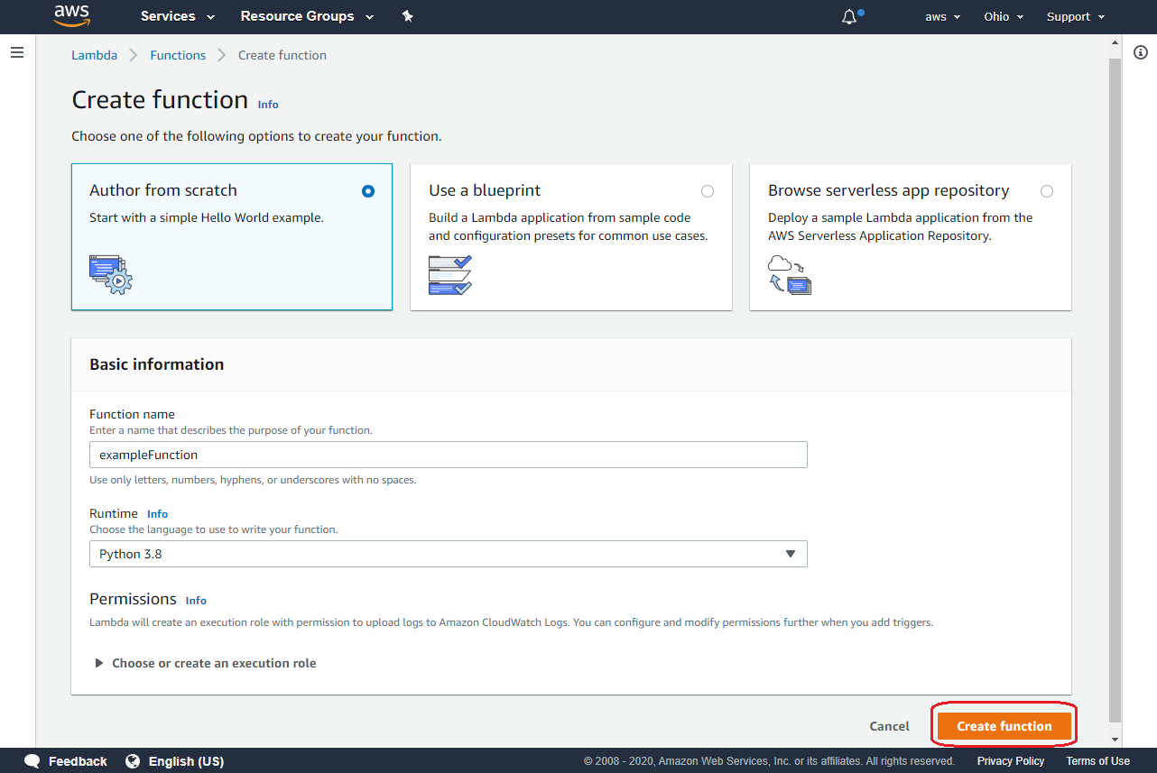The width and height of the screenshot is (1157, 773).
Task: Click the blueprint checklist illustration icon
Action: coord(450,275)
